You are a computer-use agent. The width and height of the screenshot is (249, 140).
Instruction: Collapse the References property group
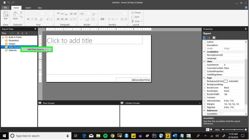pos(204,110)
